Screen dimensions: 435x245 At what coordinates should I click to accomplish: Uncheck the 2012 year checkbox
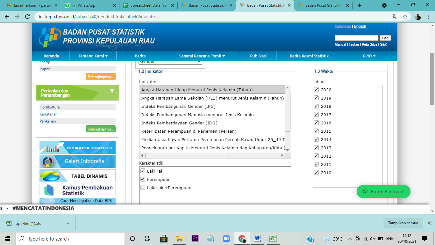tap(317, 156)
